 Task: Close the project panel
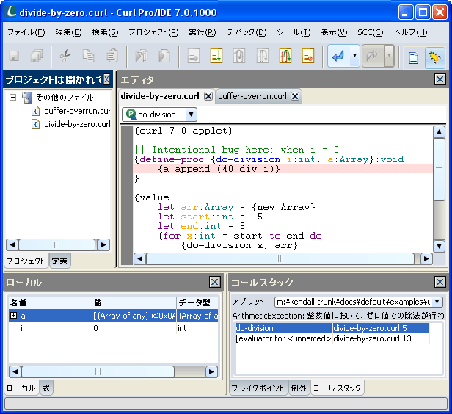click(x=106, y=79)
